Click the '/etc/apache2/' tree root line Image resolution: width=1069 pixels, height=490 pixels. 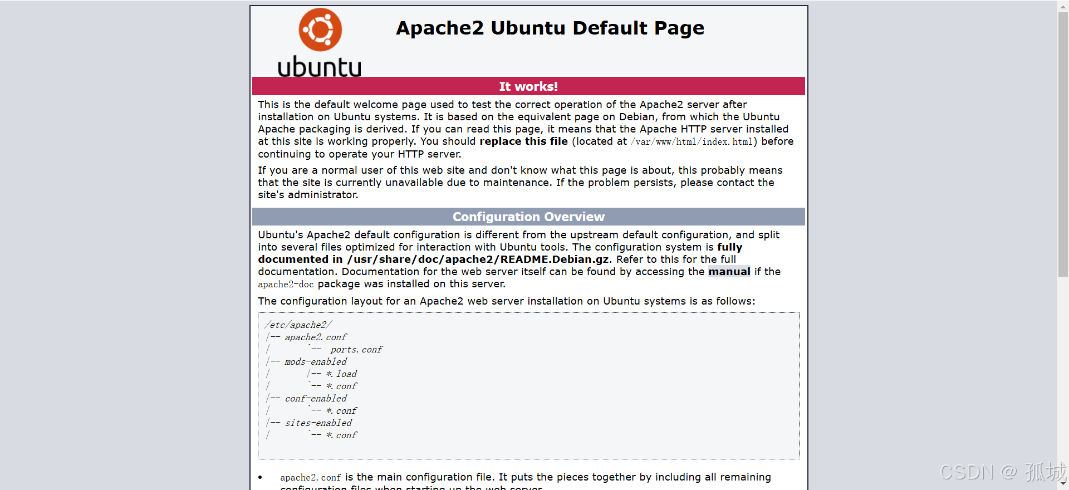coord(298,325)
